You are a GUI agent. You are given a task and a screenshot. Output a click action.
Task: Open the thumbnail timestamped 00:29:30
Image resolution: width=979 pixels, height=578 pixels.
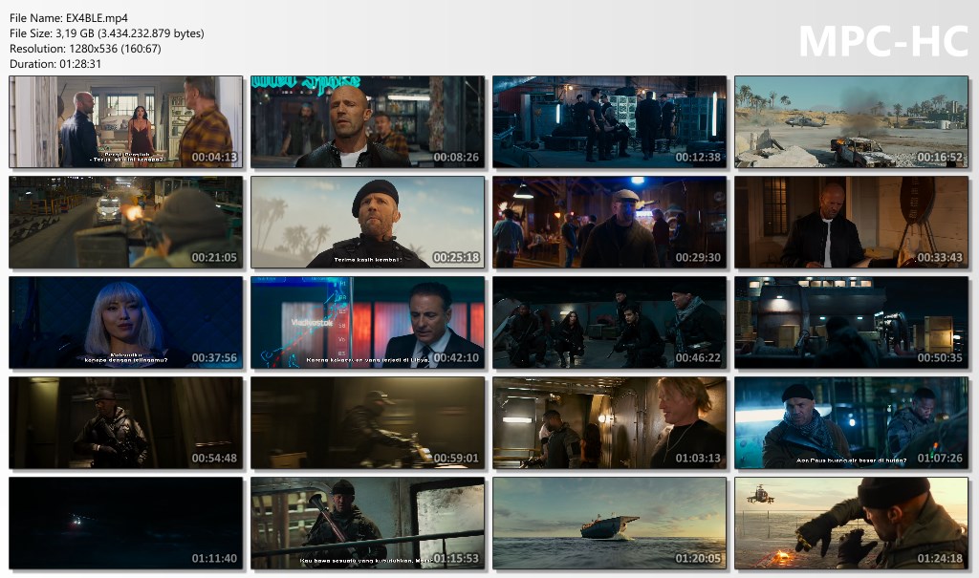pyautogui.click(x=610, y=223)
